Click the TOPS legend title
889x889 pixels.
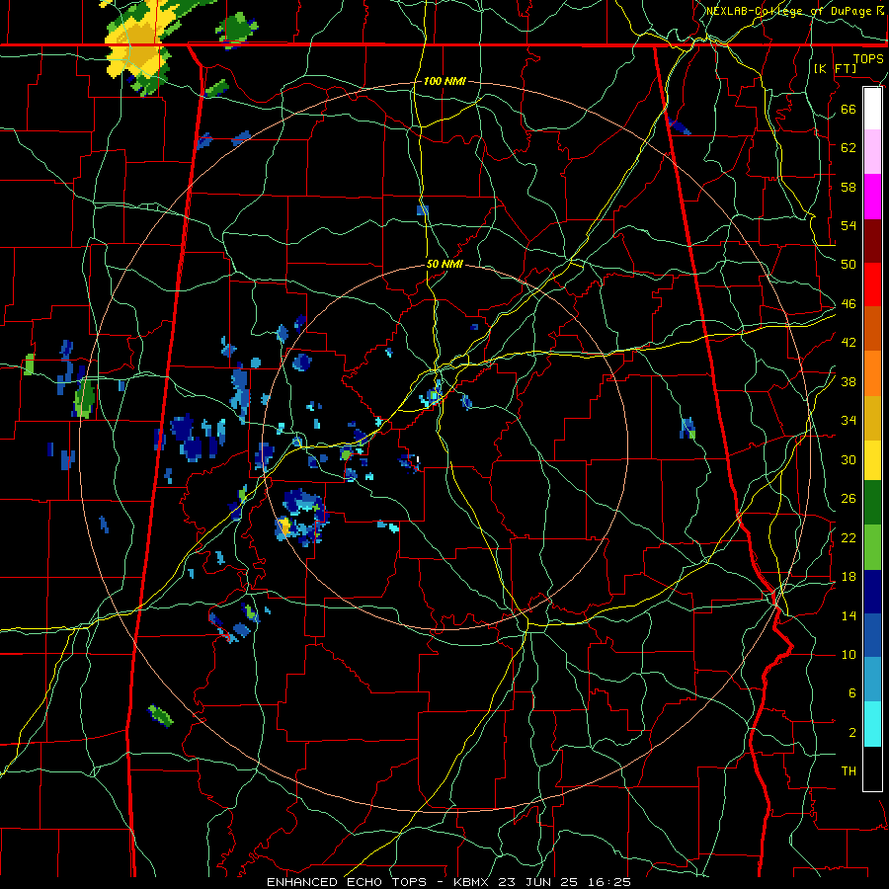868,58
